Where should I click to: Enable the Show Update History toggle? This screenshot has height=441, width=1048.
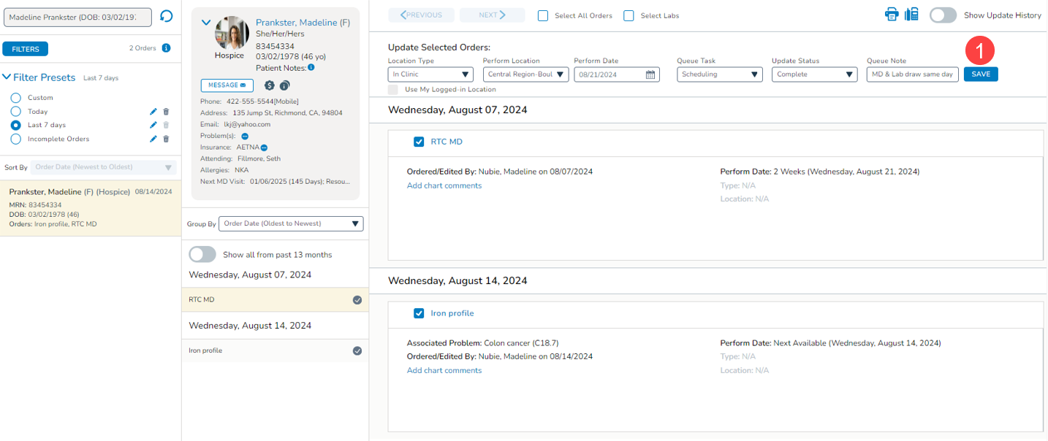(x=943, y=15)
